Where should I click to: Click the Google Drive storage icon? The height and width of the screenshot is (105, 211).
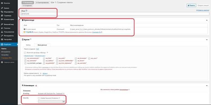(28, 32)
